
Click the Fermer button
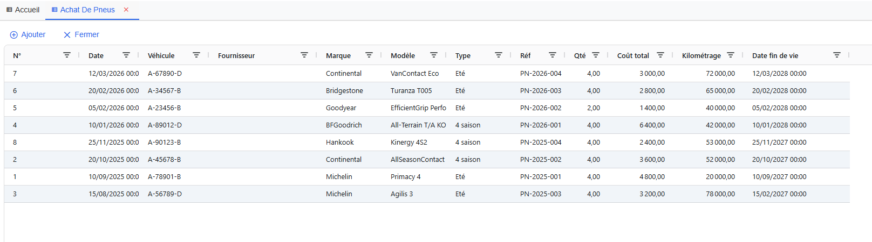click(x=81, y=34)
